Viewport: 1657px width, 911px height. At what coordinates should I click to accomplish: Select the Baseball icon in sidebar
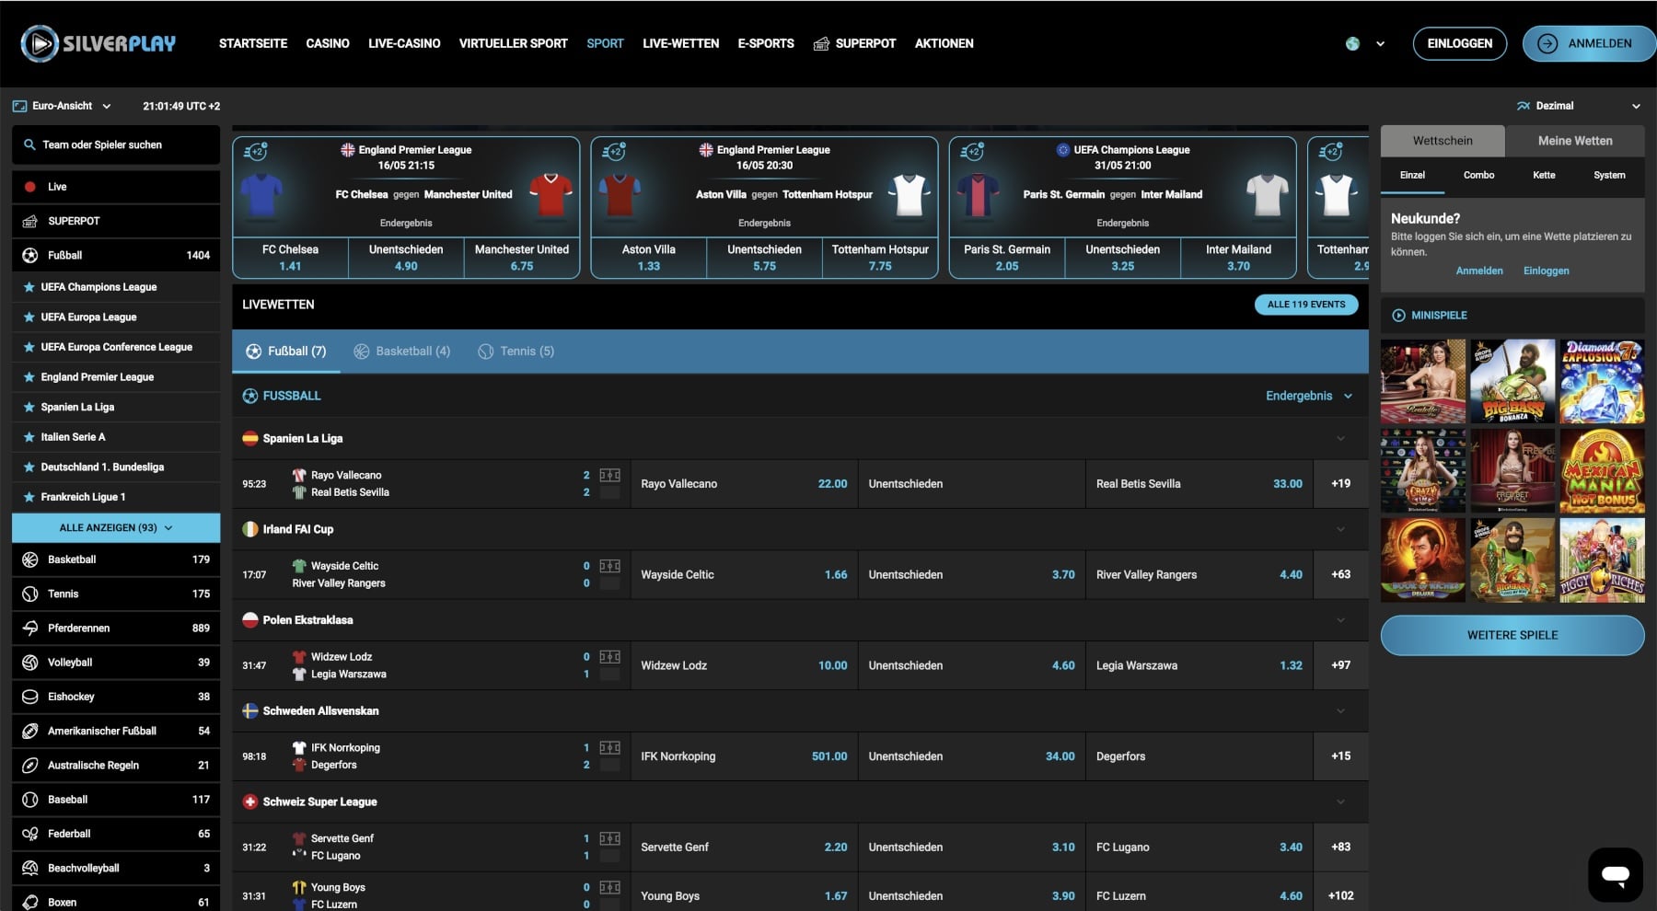pyautogui.click(x=29, y=800)
